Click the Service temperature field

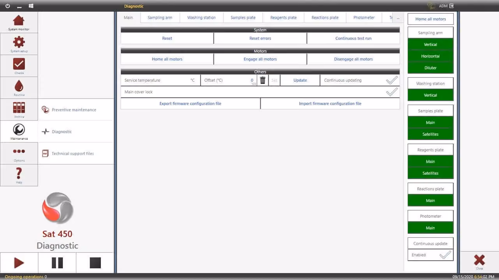(160, 80)
